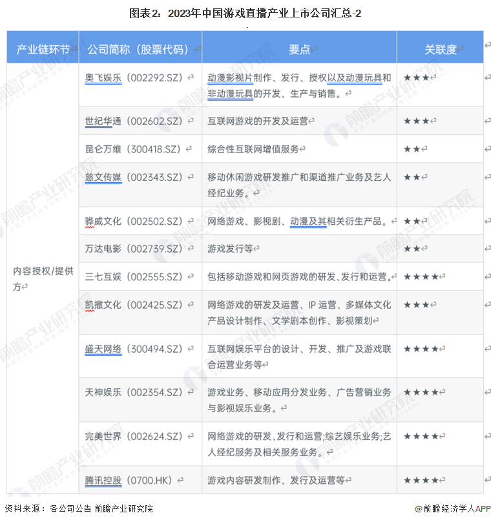491x522 pixels.
Task: Click the 包括移动游戏和网页游戏的研发 description
Action: tap(300, 277)
